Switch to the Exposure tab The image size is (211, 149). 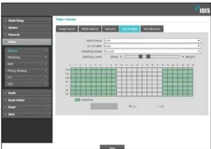(x=110, y=29)
